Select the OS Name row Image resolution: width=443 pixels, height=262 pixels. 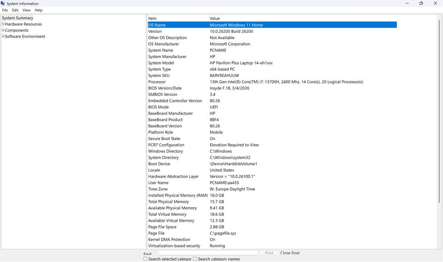[272, 25]
